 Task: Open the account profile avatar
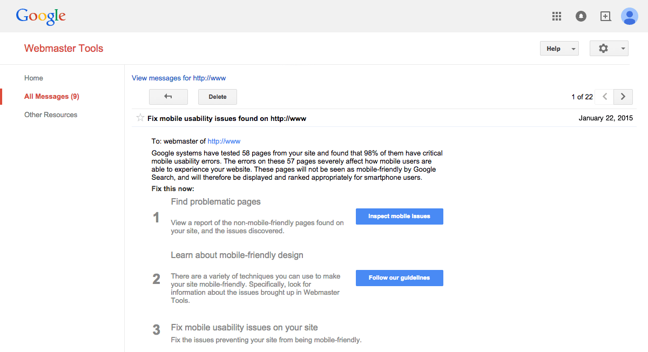[630, 16]
